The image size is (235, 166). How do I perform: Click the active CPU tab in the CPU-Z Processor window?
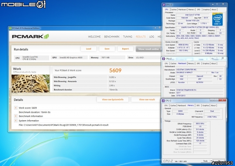(166, 10)
